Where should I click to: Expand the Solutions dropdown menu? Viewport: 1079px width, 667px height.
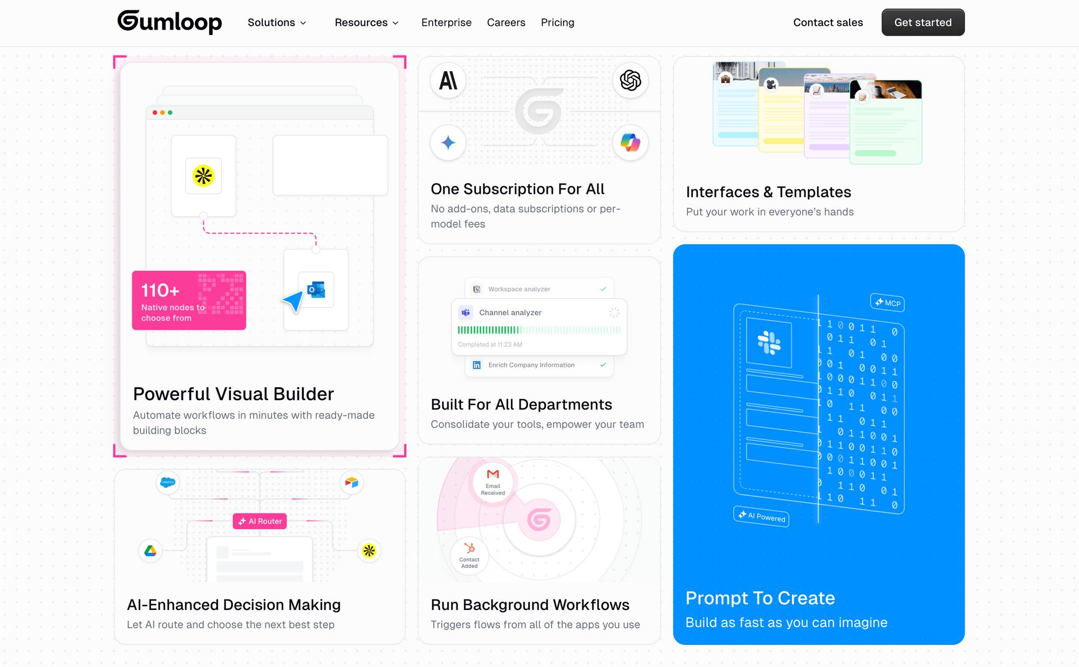coord(277,23)
